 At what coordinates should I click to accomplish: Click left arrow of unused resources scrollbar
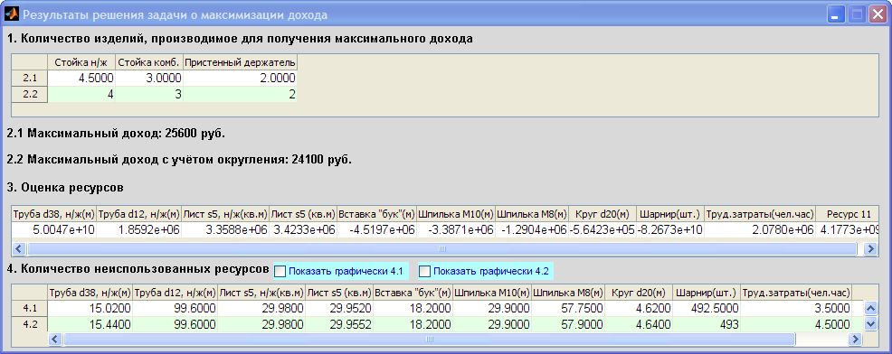(54, 340)
